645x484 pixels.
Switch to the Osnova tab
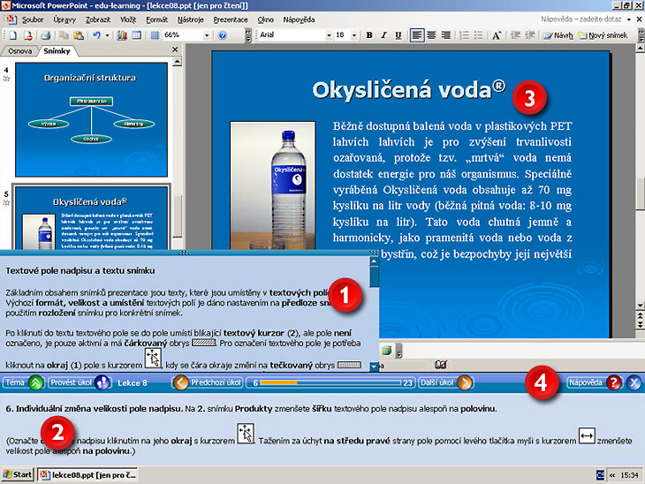19,51
